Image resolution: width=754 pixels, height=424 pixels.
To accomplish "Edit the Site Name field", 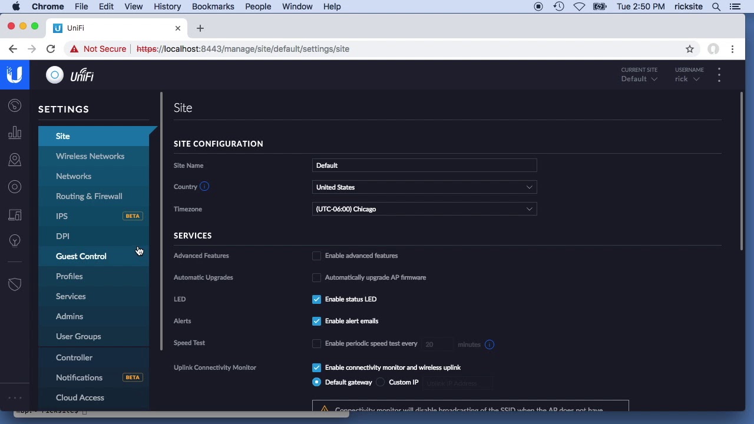I will click(424, 165).
